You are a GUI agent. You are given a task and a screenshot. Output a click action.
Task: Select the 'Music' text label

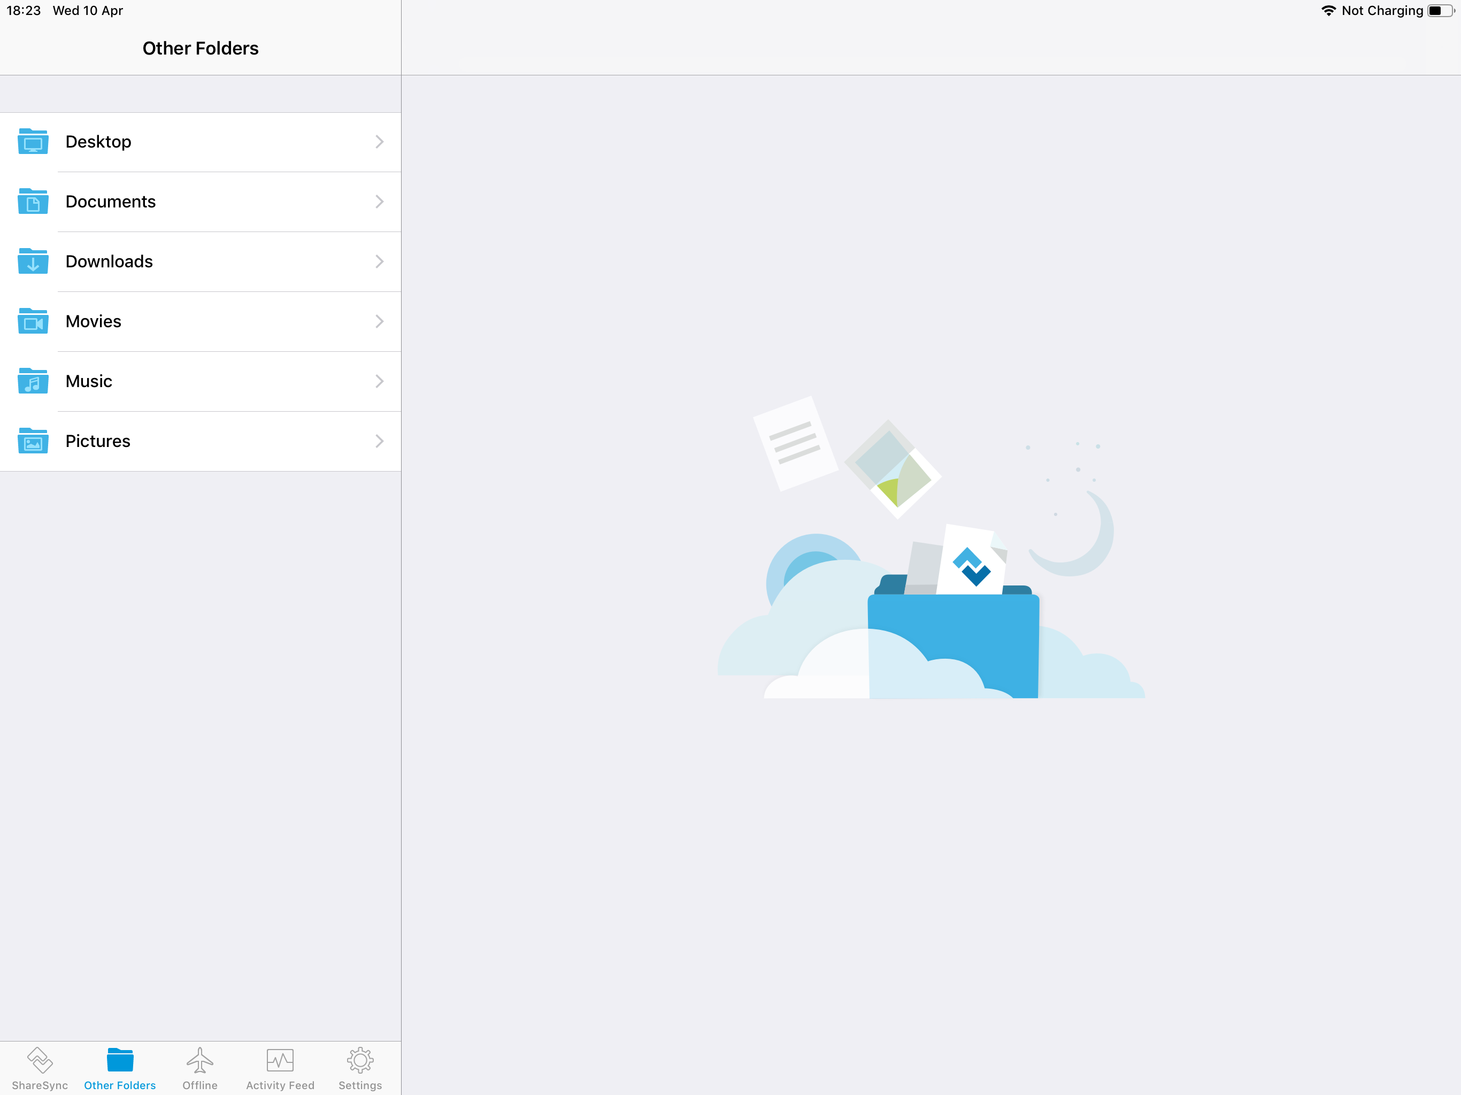(x=89, y=381)
